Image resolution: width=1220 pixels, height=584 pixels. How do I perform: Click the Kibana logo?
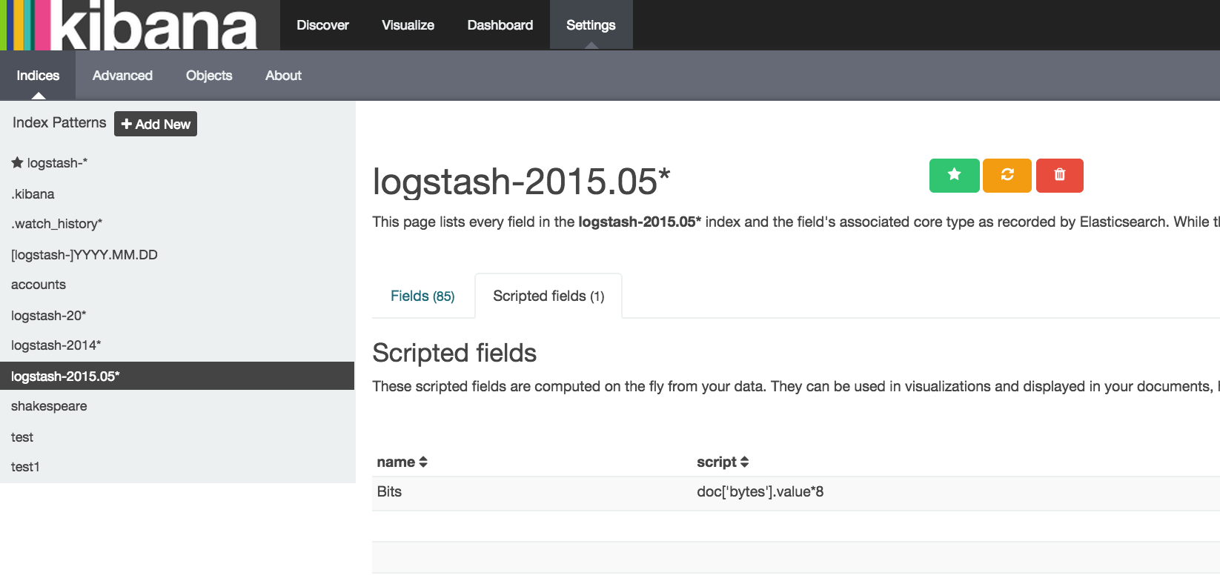(x=141, y=25)
